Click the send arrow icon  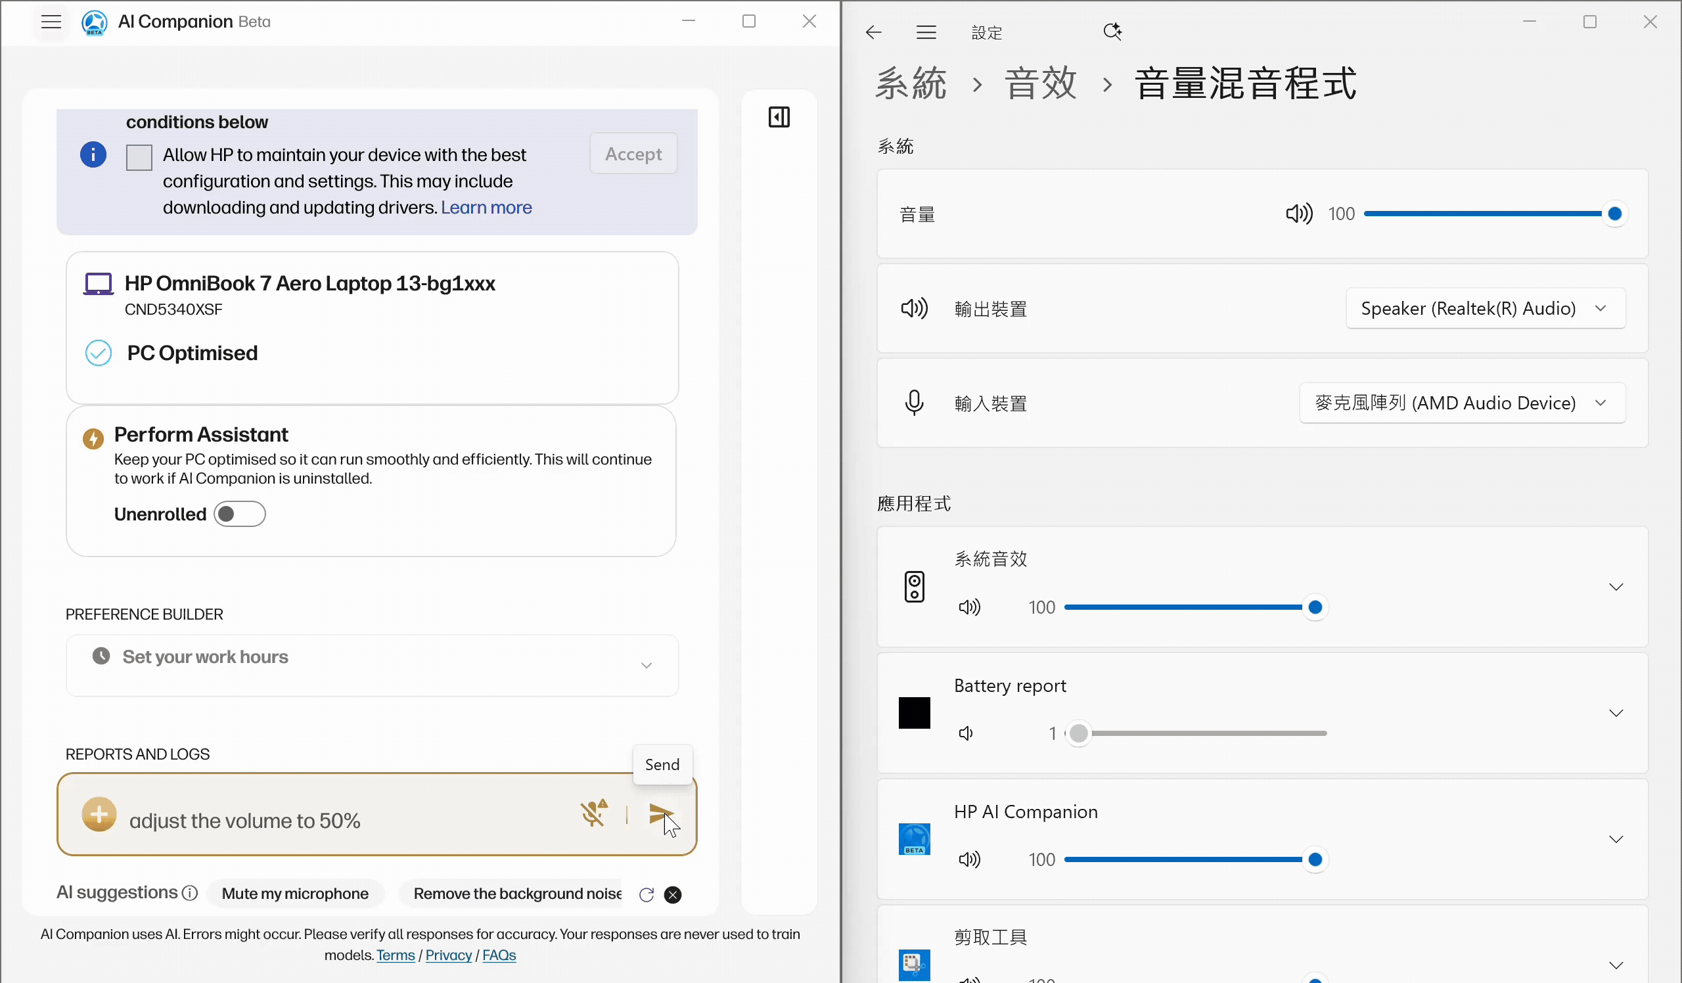click(660, 814)
